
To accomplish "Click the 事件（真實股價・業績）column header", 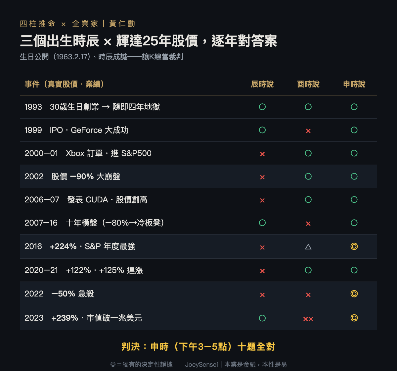I will (x=65, y=84).
